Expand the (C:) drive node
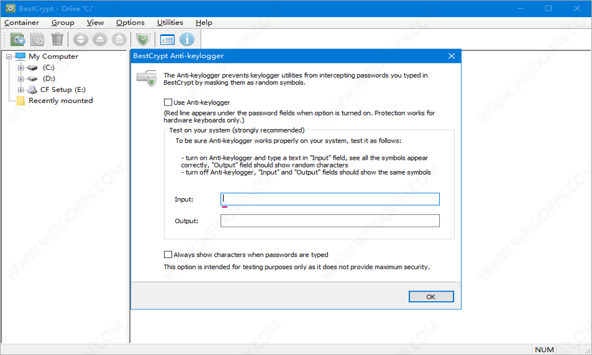592x355 pixels. pos(21,68)
